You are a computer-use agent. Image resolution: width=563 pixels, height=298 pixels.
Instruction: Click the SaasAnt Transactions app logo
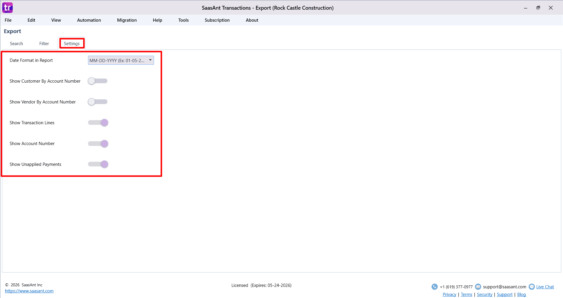click(7, 7)
